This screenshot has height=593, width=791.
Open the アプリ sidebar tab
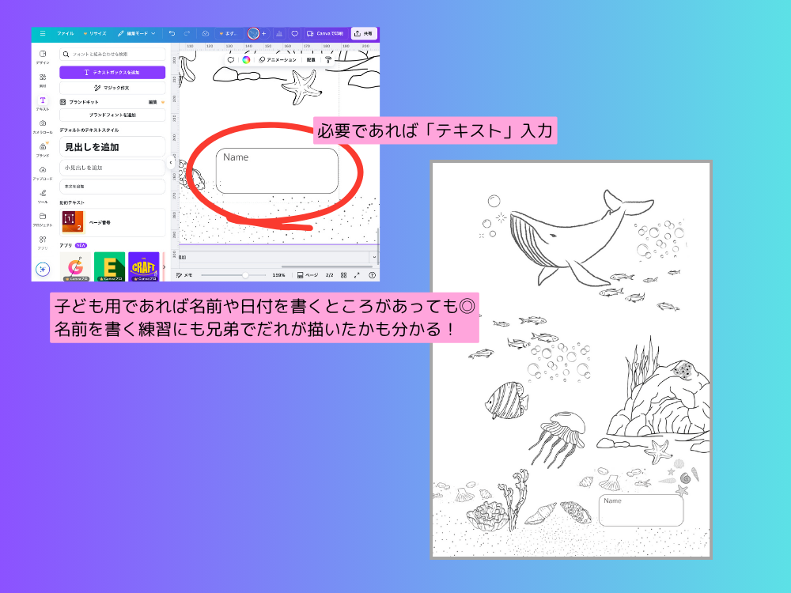click(x=43, y=243)
